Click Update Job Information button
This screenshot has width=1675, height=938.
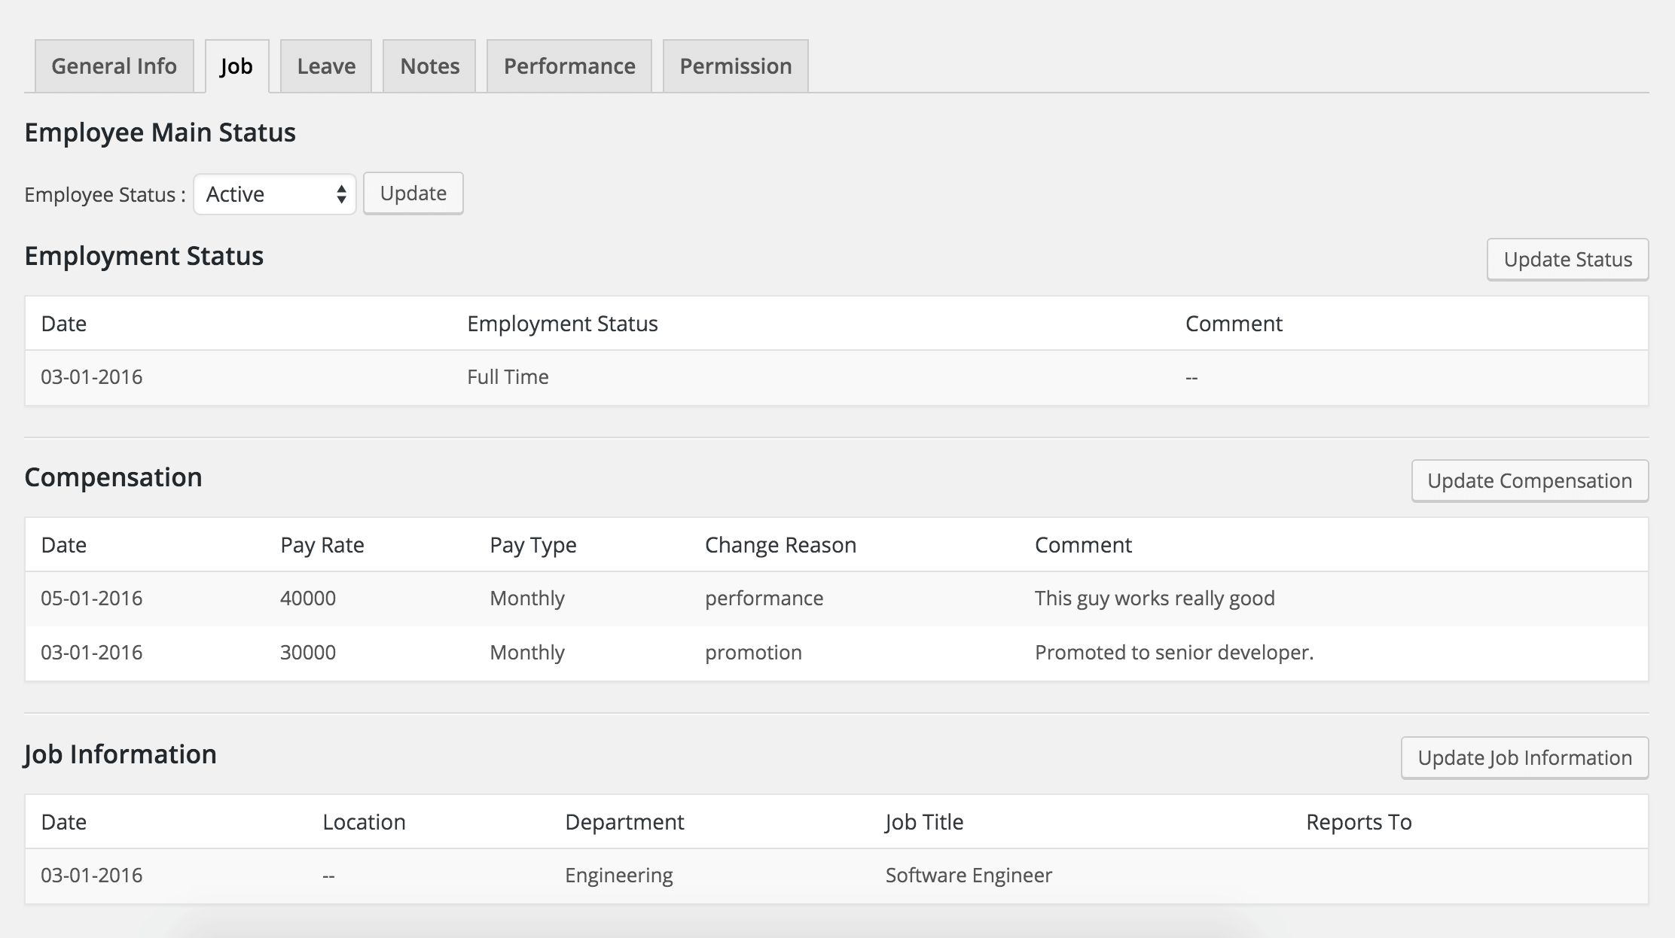click(1524, 758)
